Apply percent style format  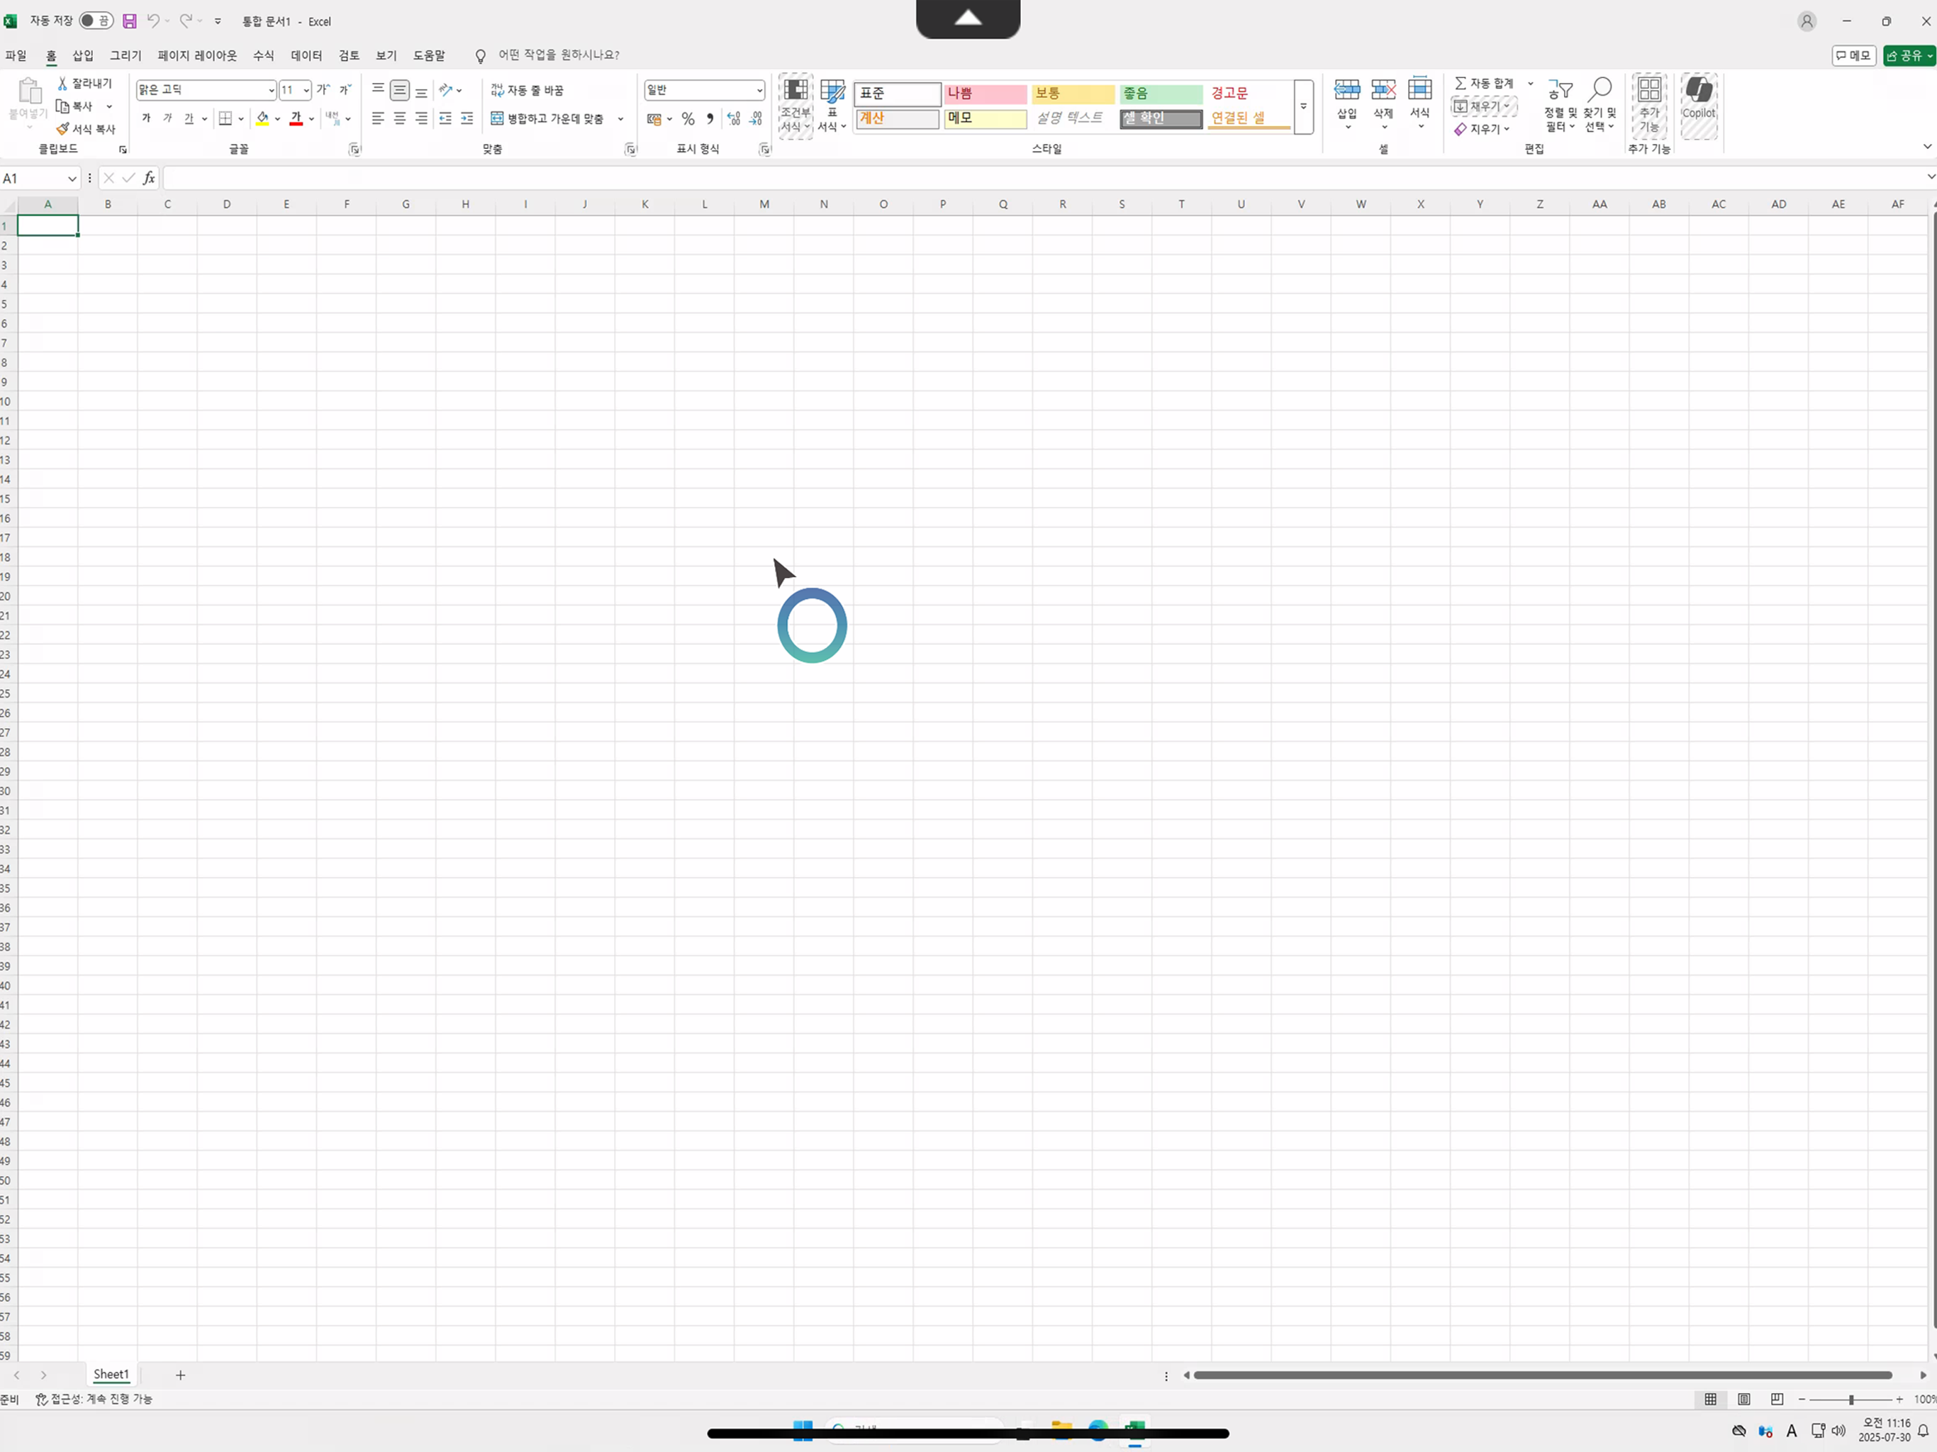click(688, 118)
